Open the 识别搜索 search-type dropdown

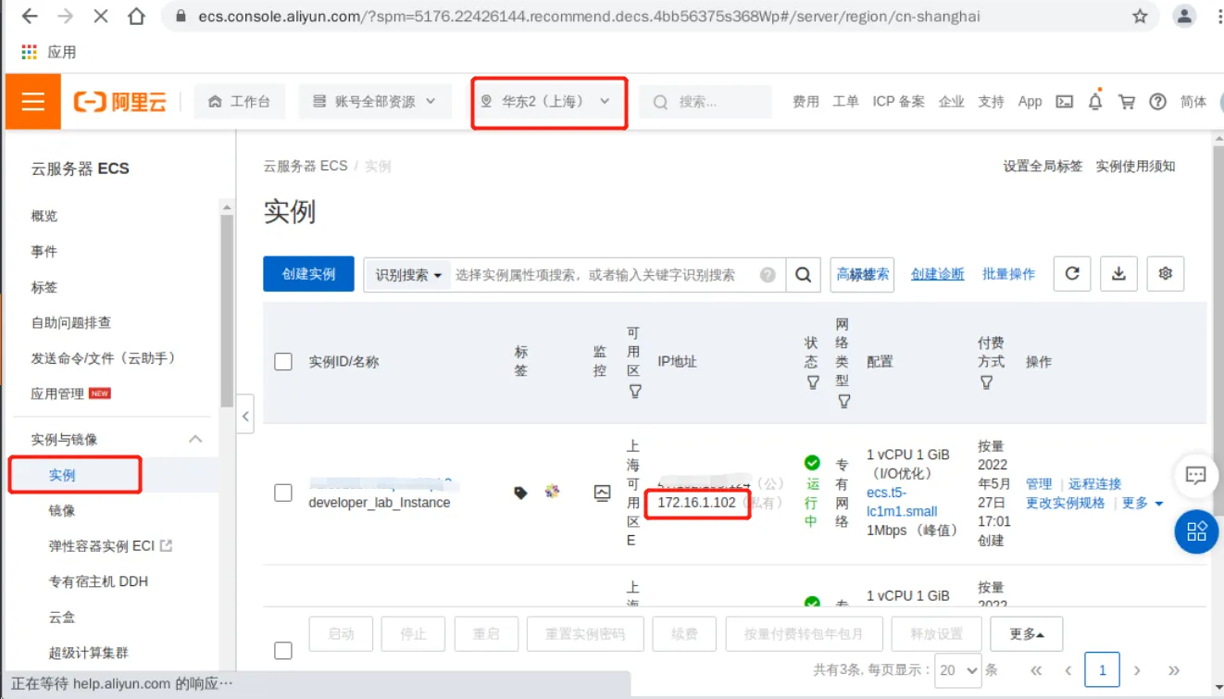pos(408,275)
